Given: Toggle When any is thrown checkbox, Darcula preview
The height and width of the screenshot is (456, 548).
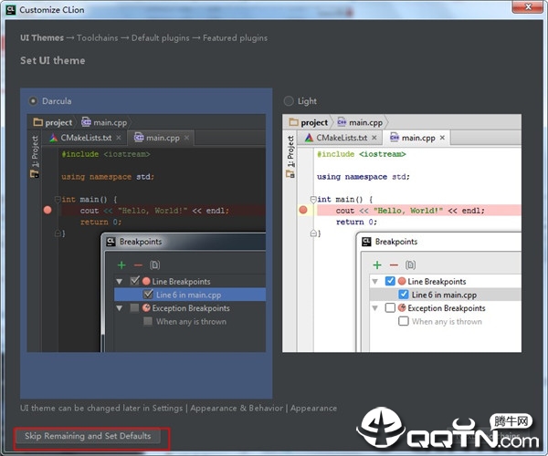Looking at the screenshot, I should [148, 321].
